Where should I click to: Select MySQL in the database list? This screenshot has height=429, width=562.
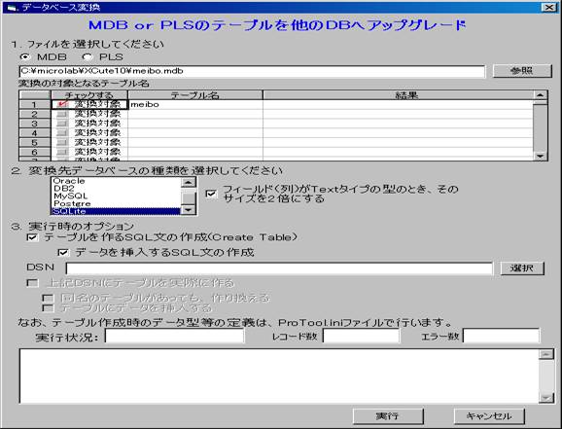71,196
